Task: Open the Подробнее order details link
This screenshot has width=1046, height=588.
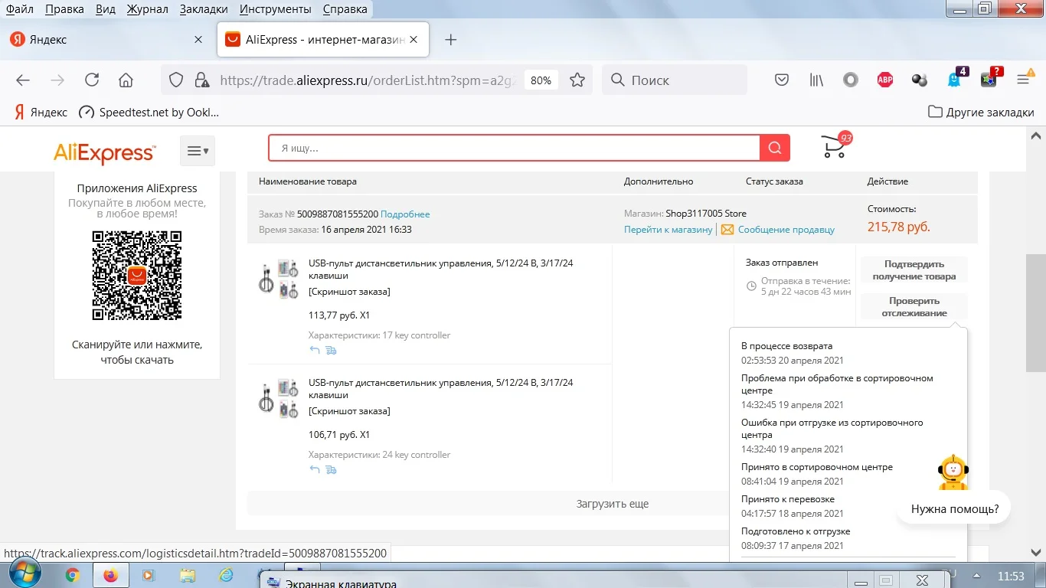Action: [x=405, y=214]
